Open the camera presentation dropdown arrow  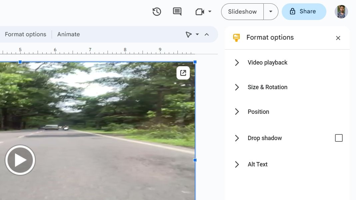(x=210, y=11)
